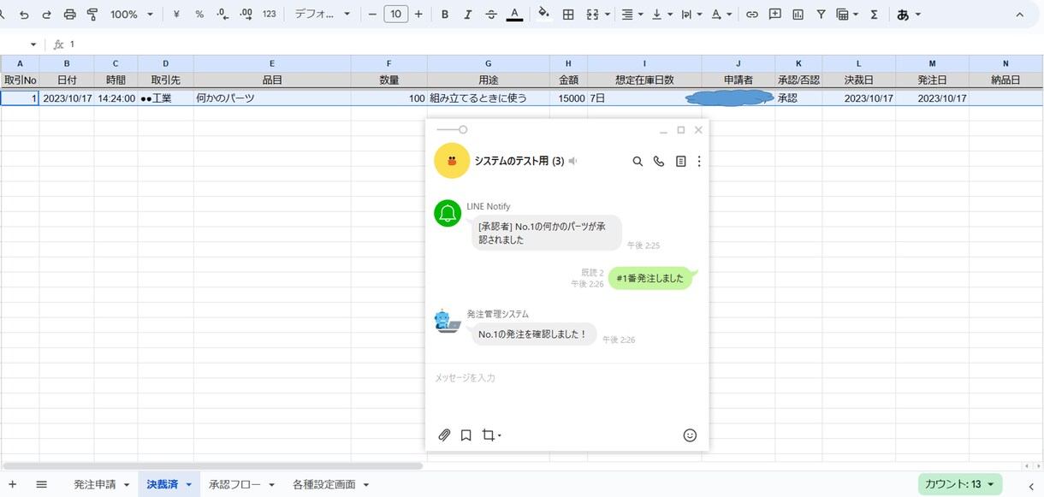Open vertical align dropdown

662,15
